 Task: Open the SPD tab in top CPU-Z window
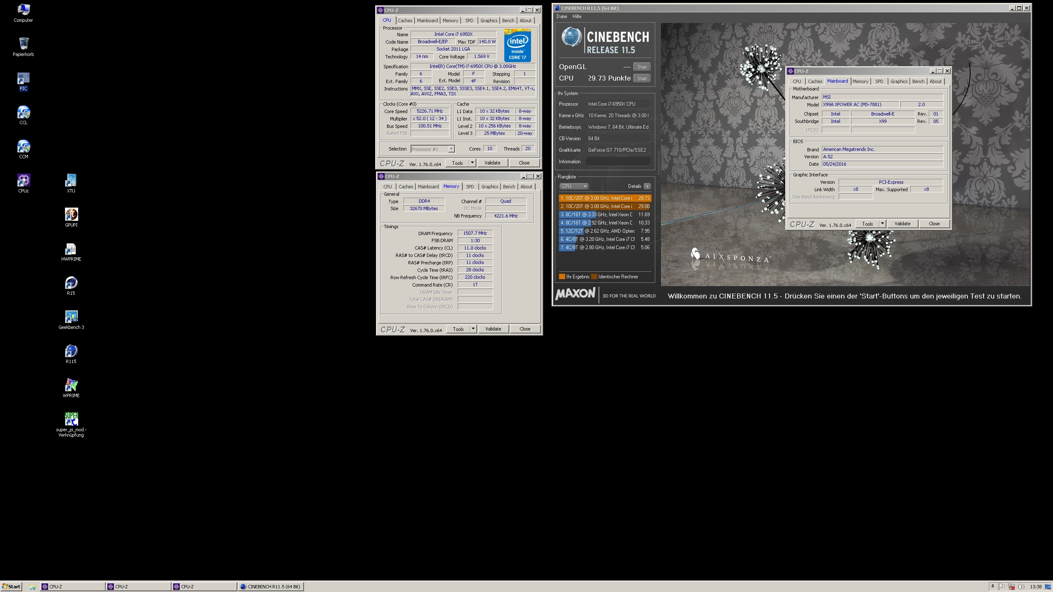[x=469, y=21]
